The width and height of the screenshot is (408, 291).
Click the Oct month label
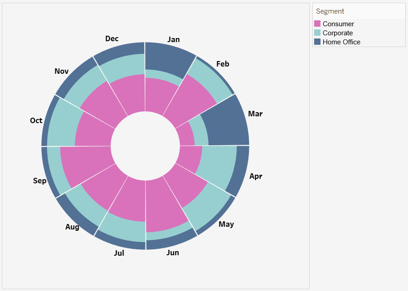coord(36,120)
